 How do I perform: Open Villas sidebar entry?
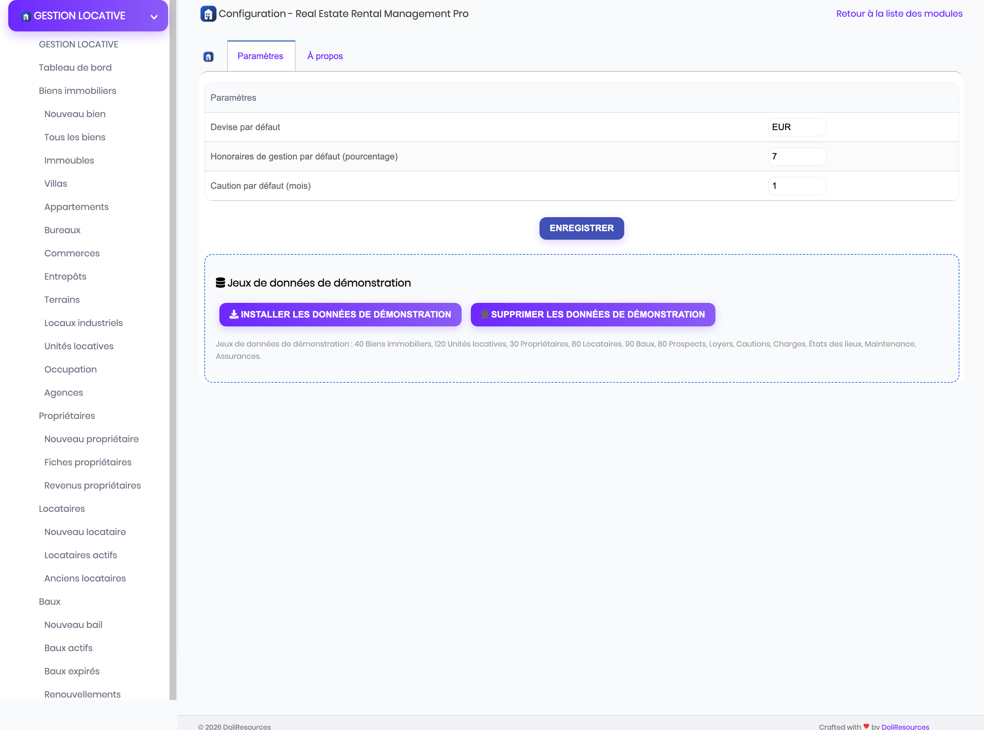click(x=56, y=183)
